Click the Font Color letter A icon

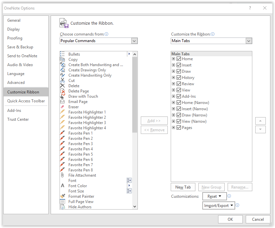pos(63,186)
